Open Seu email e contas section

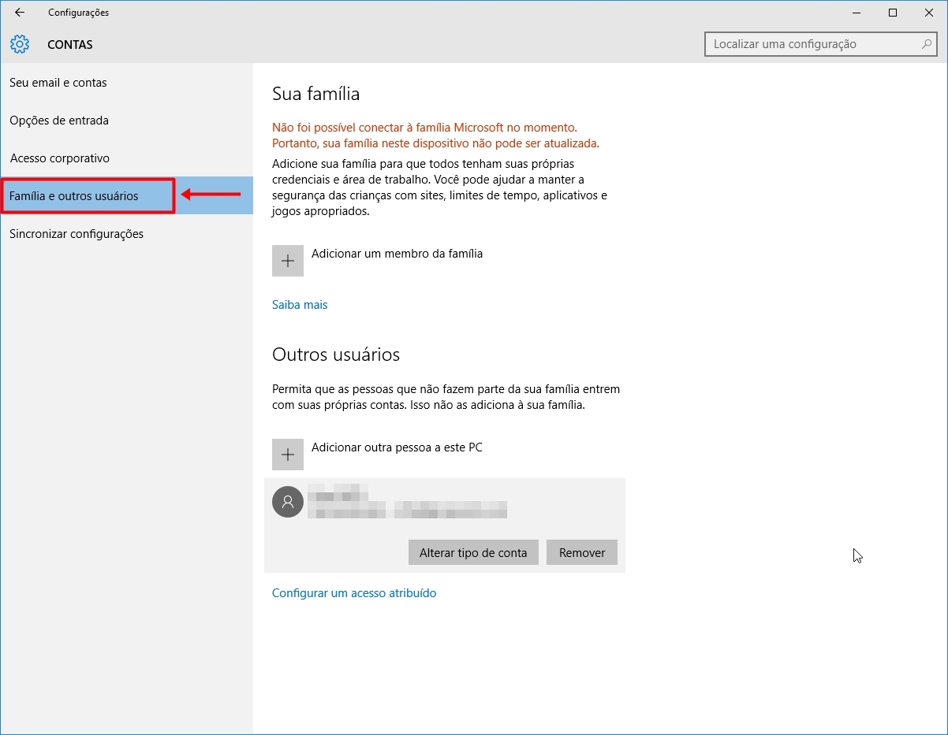coord(126,83)
